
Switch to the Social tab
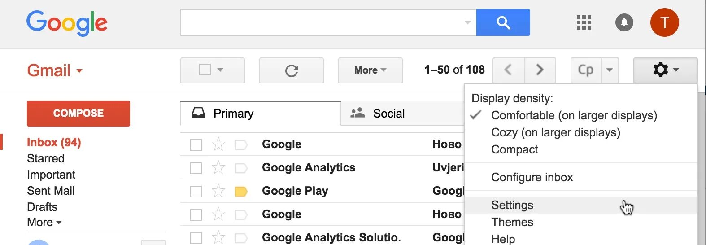coord(388,114)
